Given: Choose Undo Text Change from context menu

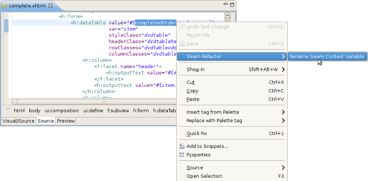Looking at the screenshot, I should tap(232, 27).
